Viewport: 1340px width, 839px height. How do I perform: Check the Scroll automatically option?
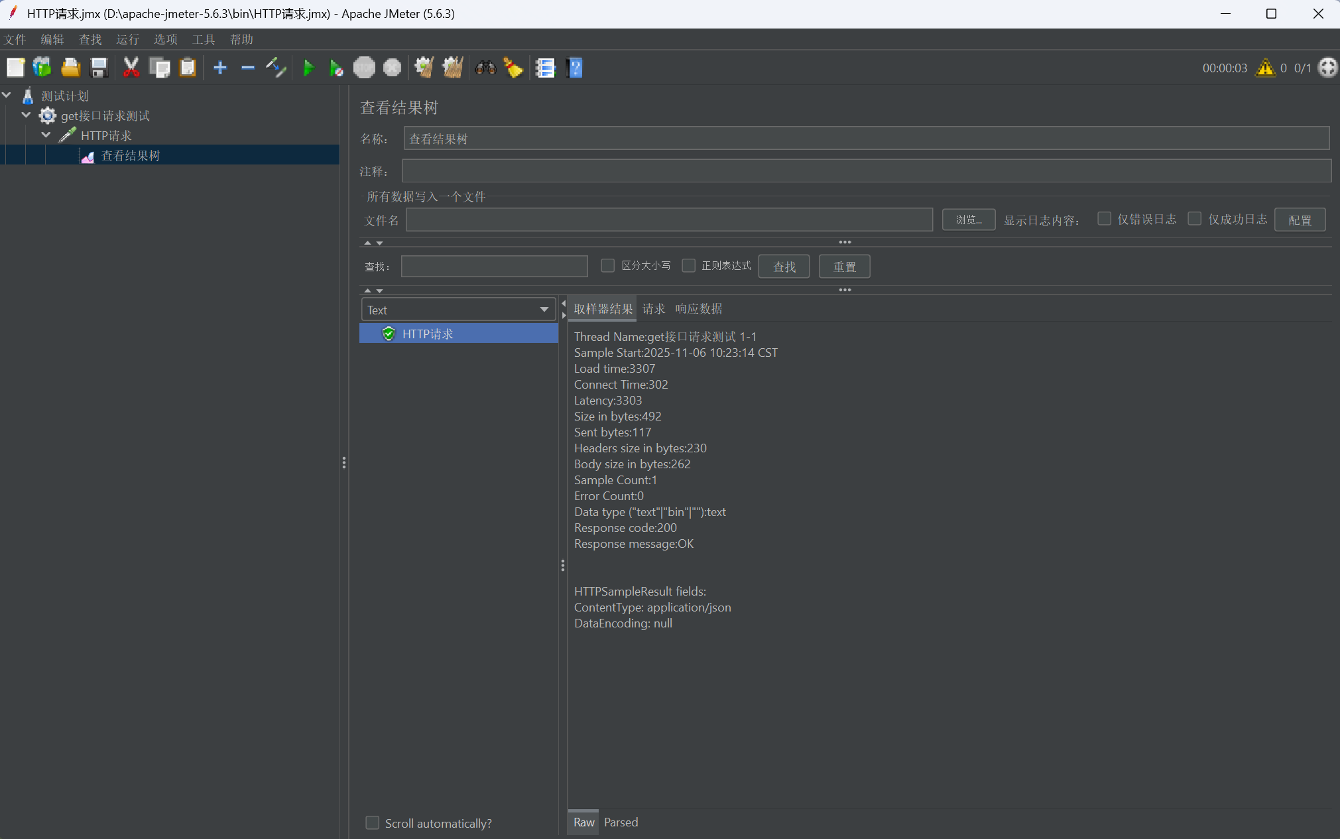(373, 822)
